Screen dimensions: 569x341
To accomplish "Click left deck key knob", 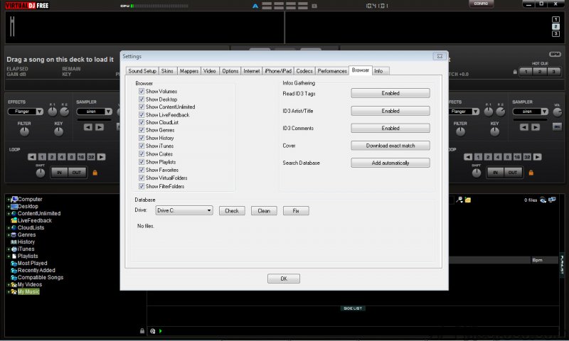I will 58,132.
